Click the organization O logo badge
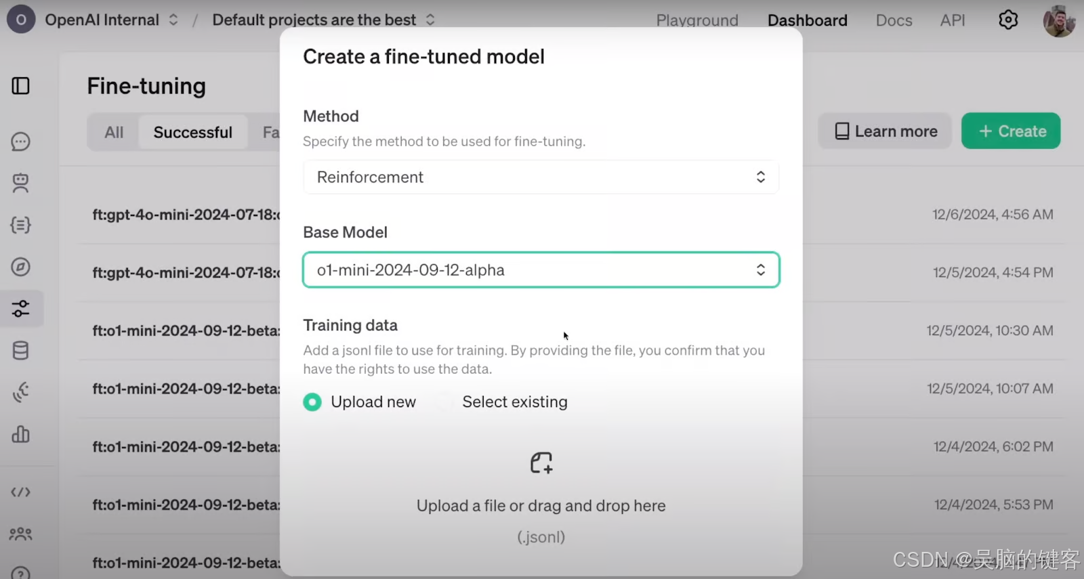 [21, 20]
